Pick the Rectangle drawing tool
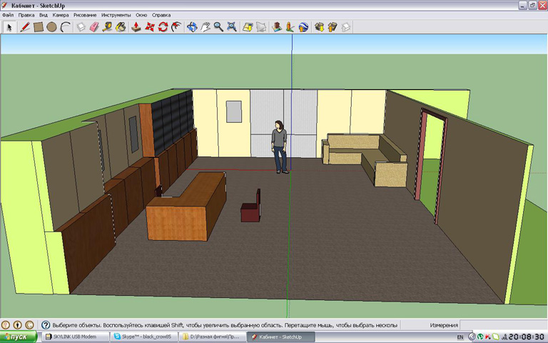This screenshot has width=548, height=343. [38, 27]
